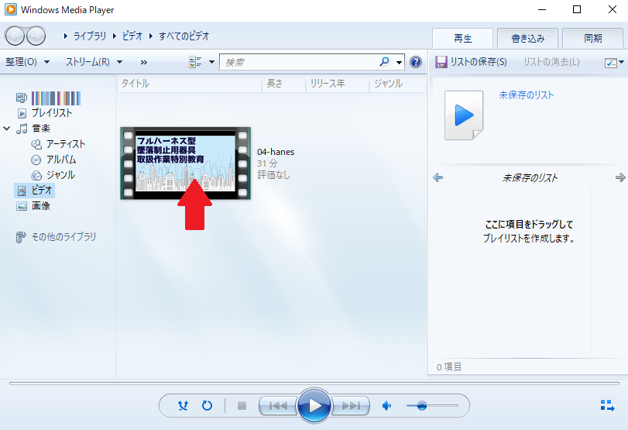Switch to the 同期 tab

pos(592,39)
